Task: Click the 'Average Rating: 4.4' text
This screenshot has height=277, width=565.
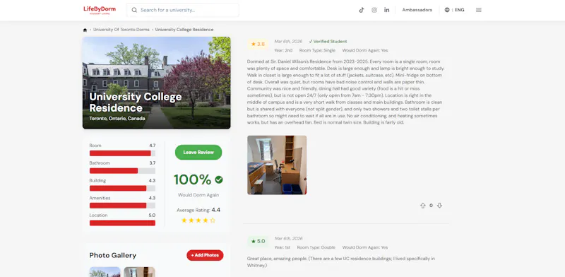Action: coord(198,210)
